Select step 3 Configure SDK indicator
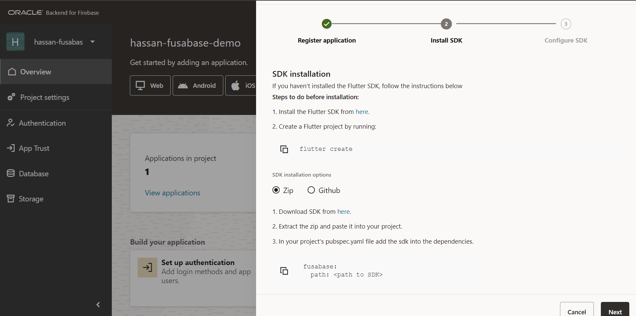 tap(566, 24)
